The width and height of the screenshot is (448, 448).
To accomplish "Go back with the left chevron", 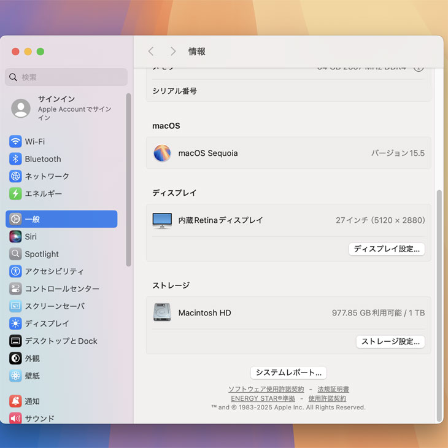I will (x=151, y=52).
